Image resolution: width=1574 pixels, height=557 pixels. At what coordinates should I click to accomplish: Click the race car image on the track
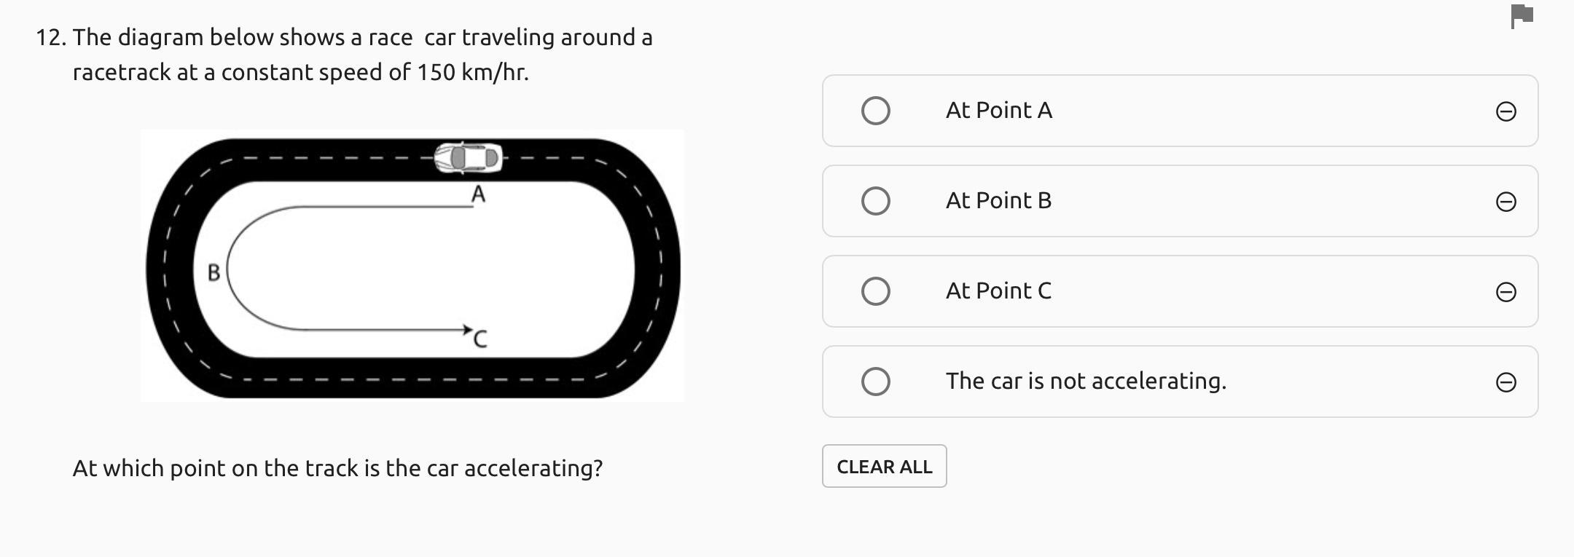tap(468, 158)
